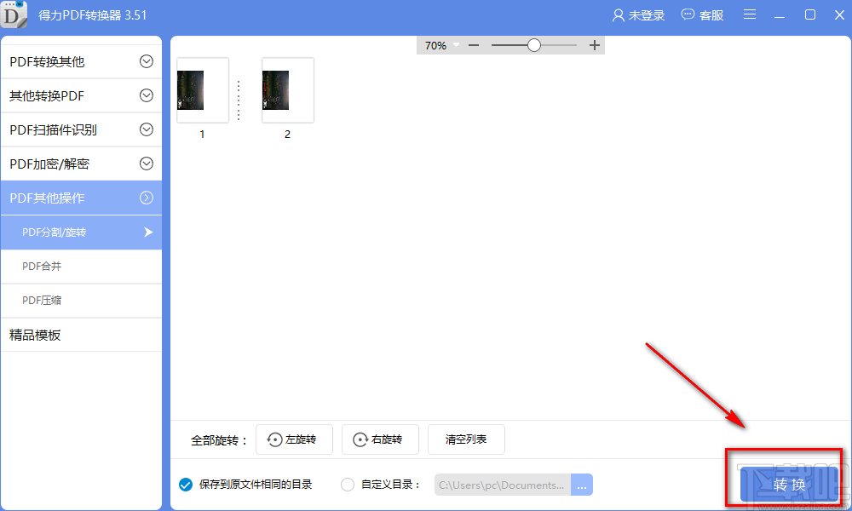Click the plus zoom in icon
The width and height of the screenshot is (852, 511).
pos(595,46)
